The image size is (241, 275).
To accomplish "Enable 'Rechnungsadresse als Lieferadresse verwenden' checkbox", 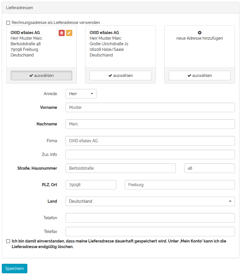I will pyautogui.click(x=8, y=23).
